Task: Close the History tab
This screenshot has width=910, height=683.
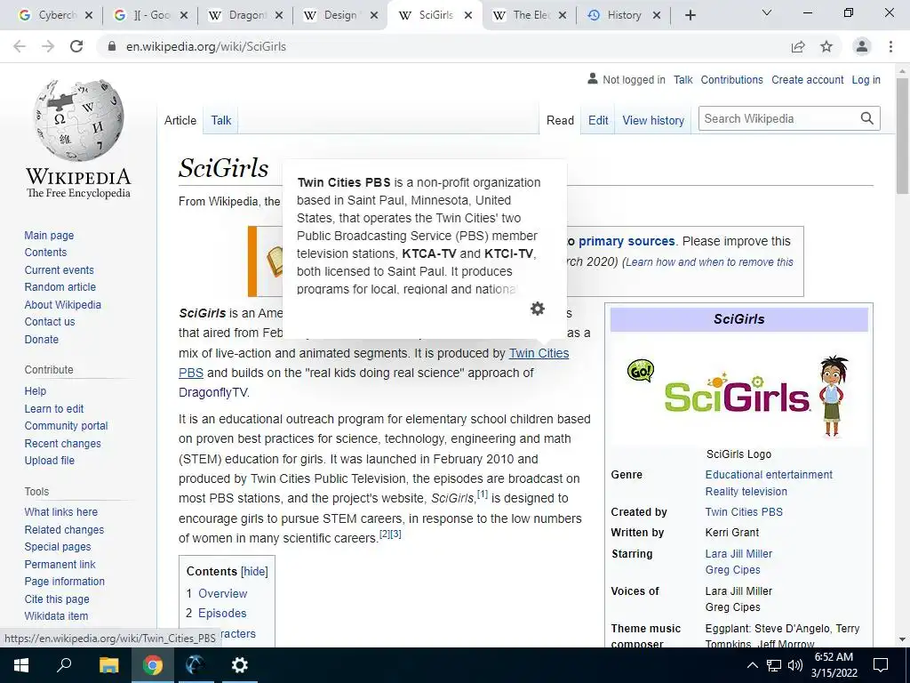Action: click(657, 15)
